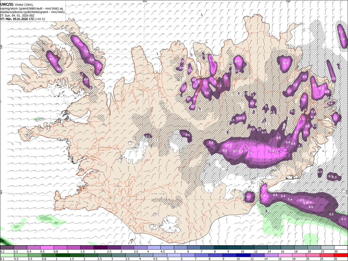The height and width of the screenshot is (261, 348).
Task: Pick the darkest blue swatch in the lower legend
Action: 243,255
